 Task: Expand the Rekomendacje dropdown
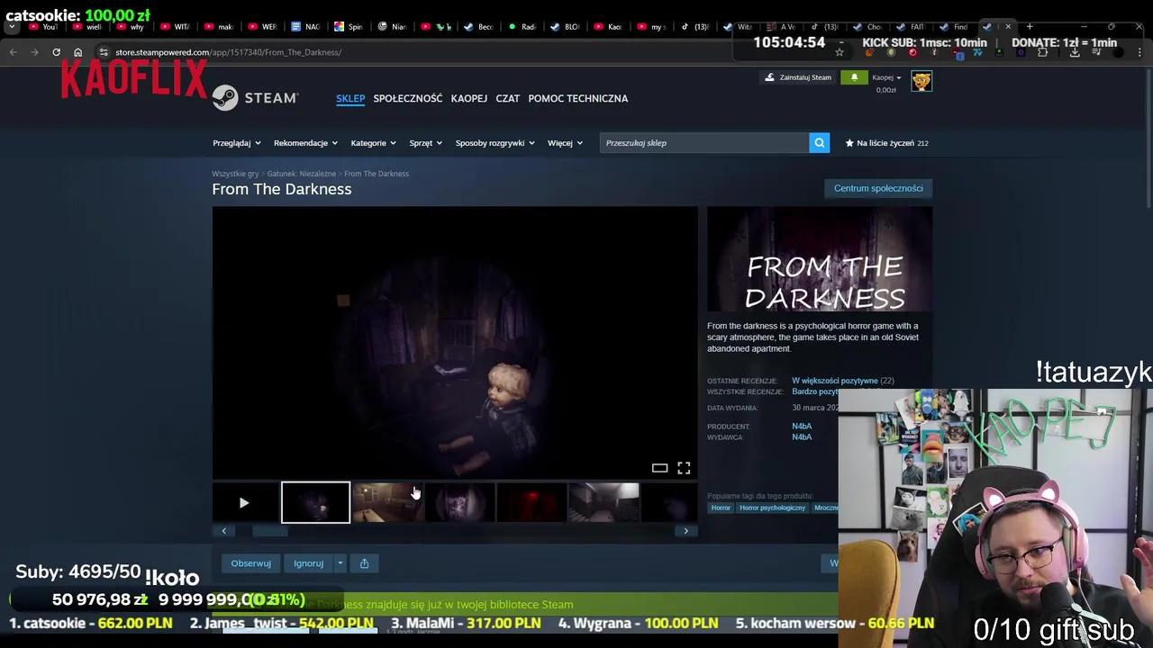pyautogui.click(x=305, y=143)
